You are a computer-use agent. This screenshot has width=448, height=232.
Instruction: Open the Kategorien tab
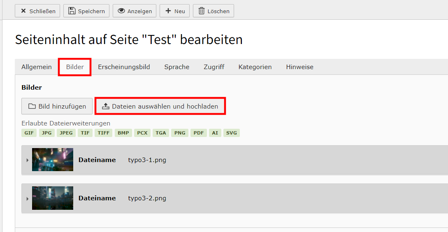(x=255, y=67)
